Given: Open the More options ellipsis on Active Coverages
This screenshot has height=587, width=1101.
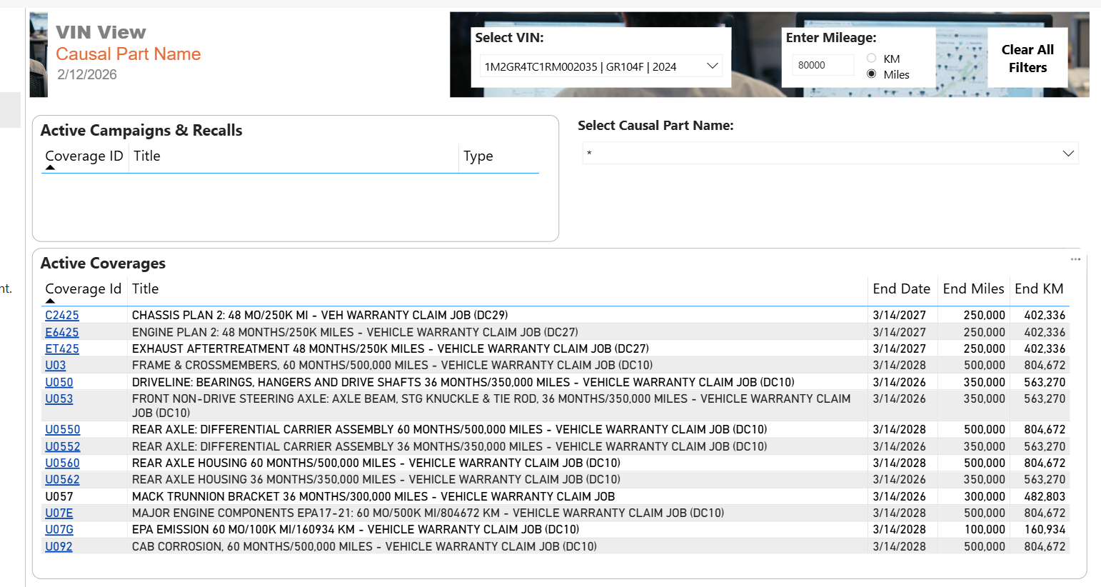Looking at the screenshot, I should (1075, 259).
